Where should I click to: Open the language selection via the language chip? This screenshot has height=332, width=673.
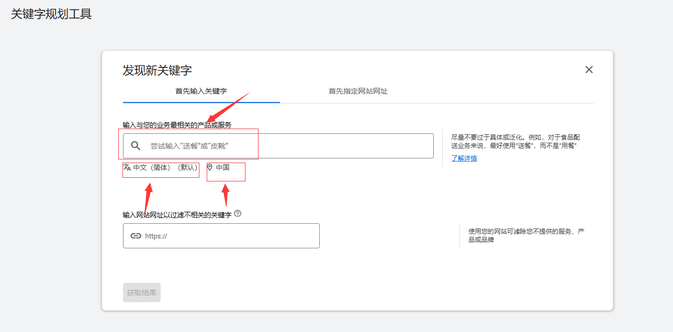click(x=161, y=169)
